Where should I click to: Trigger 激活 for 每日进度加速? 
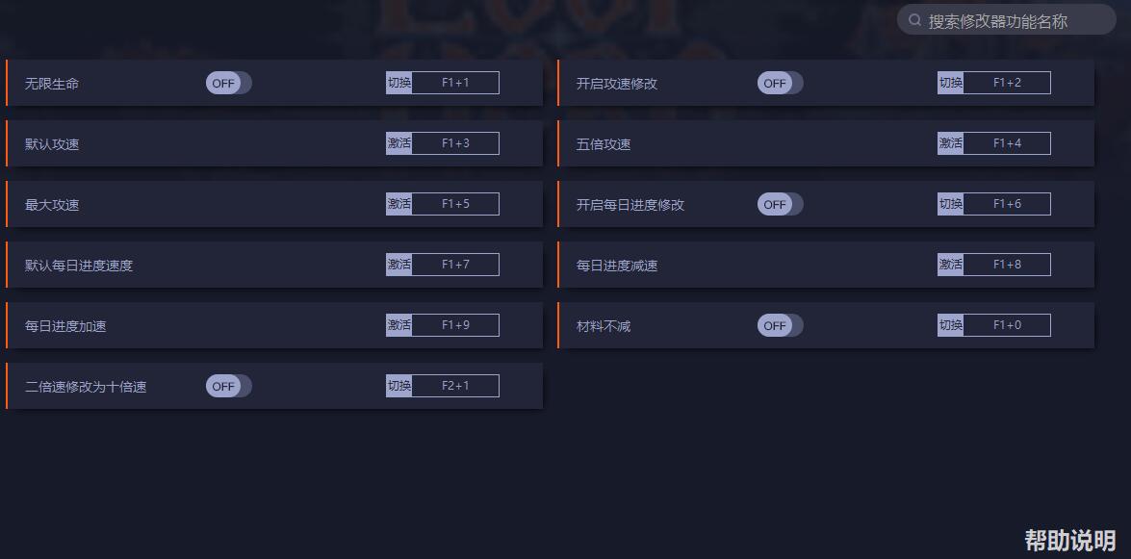(x=398, y=324)
